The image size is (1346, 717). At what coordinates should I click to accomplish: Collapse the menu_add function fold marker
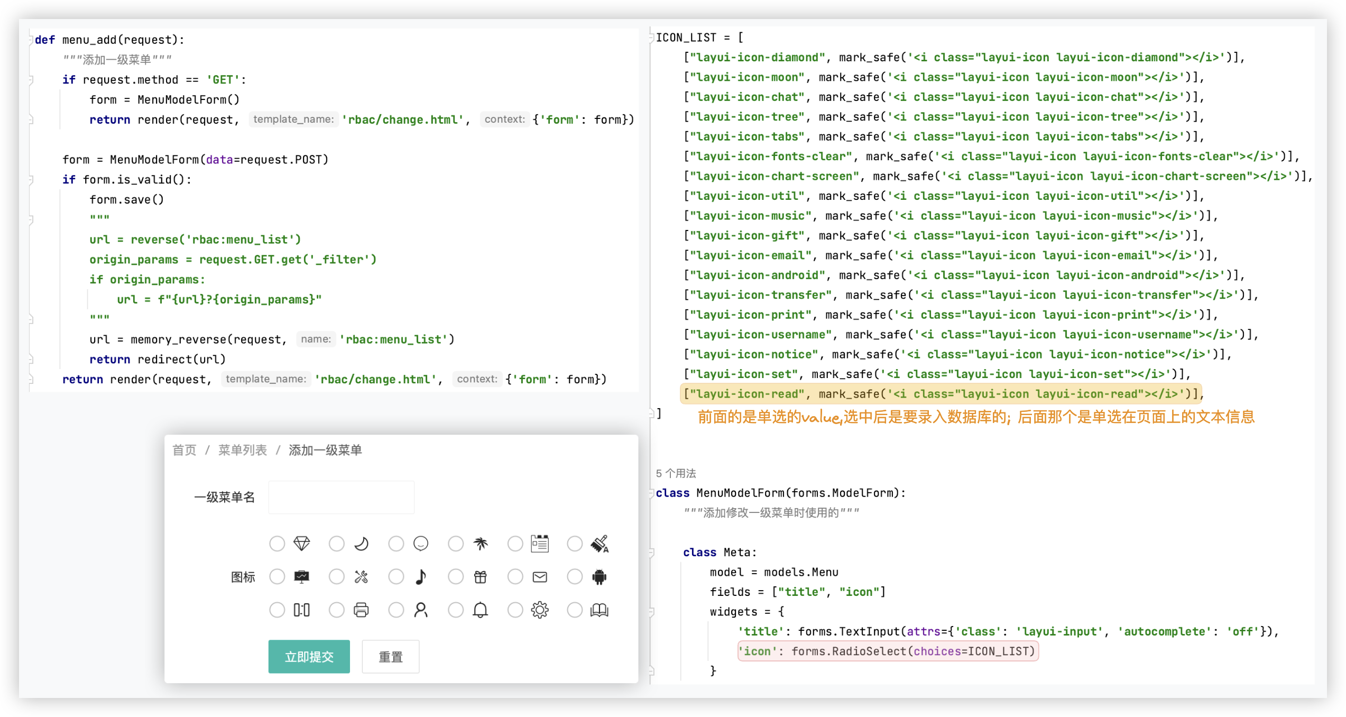tap(31, 40)
